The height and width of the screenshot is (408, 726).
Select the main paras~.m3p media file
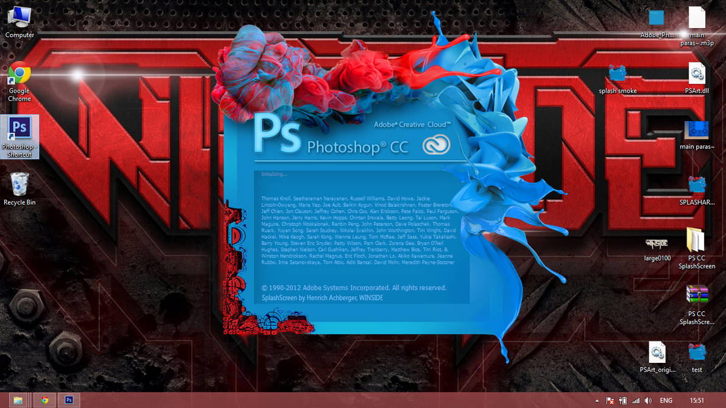[697, 18]
